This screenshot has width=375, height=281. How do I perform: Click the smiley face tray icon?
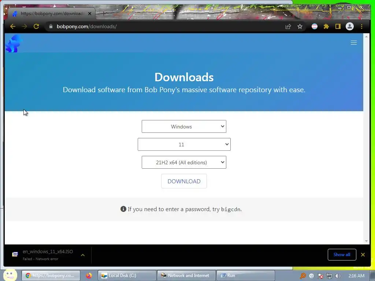point(311,276)
